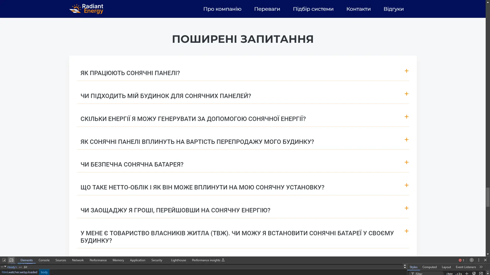Click the heading 'Поширені запитання'
The height and width of the screenshot is (275, 490).
[243, 39]
